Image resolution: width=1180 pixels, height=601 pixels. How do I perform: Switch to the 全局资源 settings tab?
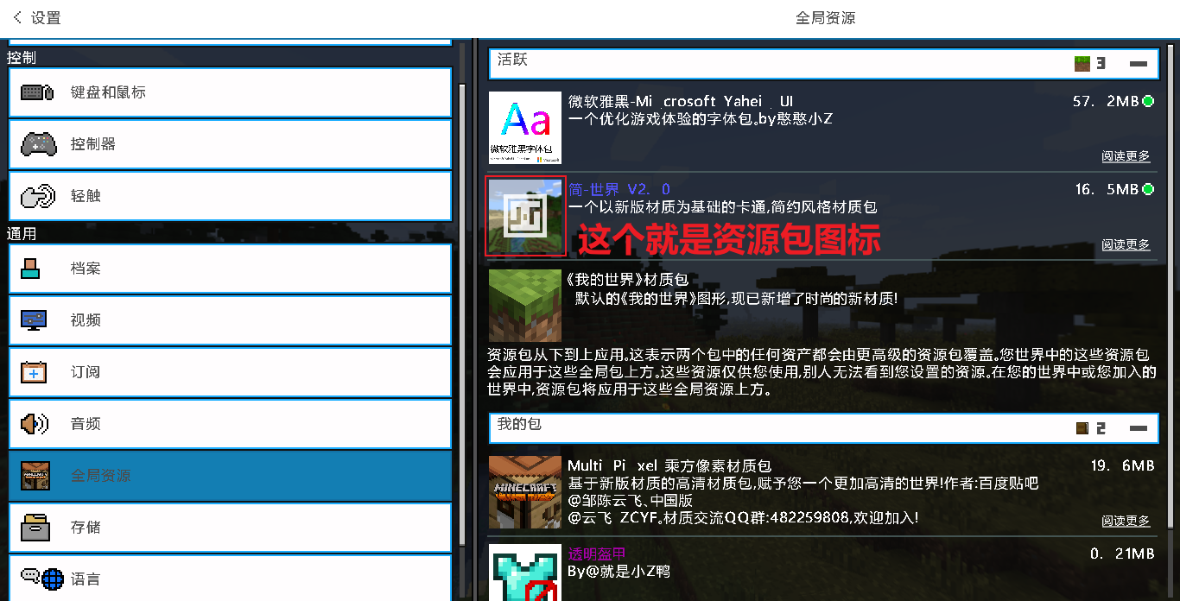click(230, 476)
